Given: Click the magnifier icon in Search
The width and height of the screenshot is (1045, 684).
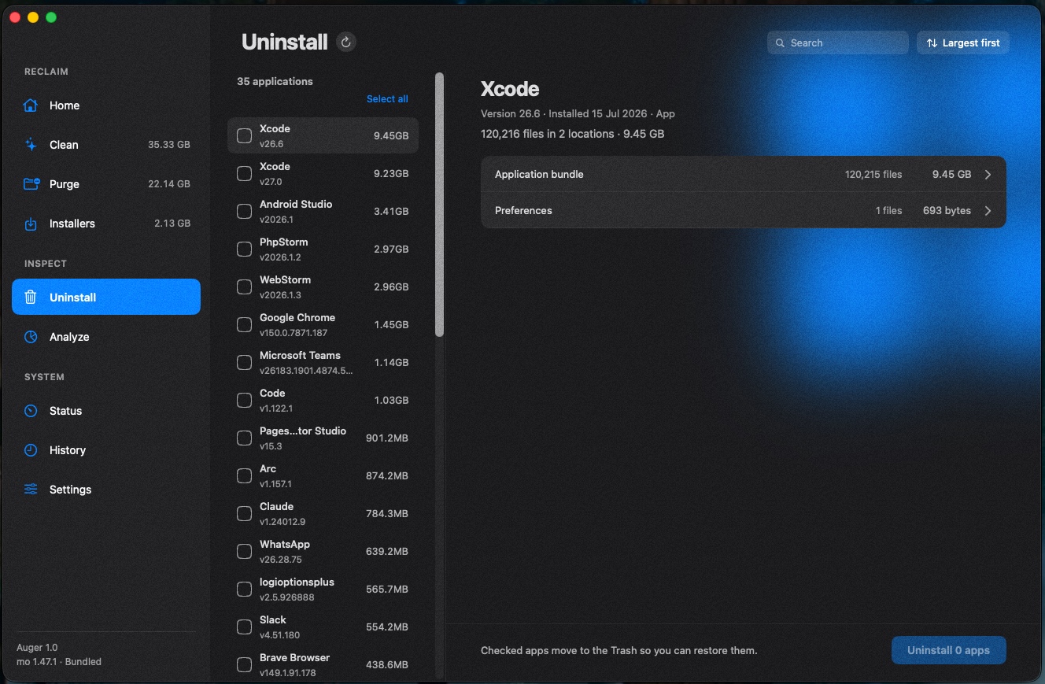Looking at the screenshot, I should [x=780, y=43].
